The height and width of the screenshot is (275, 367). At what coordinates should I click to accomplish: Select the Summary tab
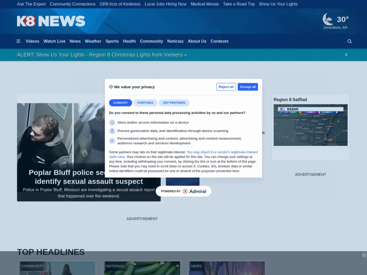pyautogui.click(x=120, y=103)
